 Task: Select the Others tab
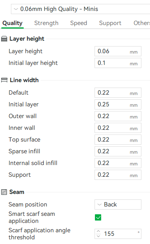click(142, 23)
